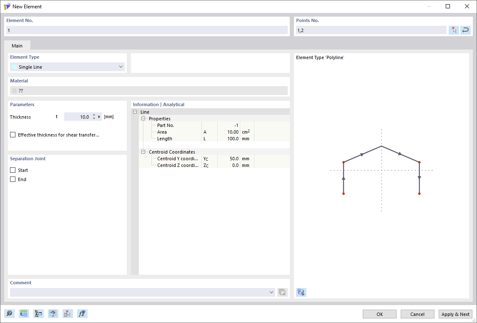
Task: Click the reverse point order icon
Action: coord(465,30)
